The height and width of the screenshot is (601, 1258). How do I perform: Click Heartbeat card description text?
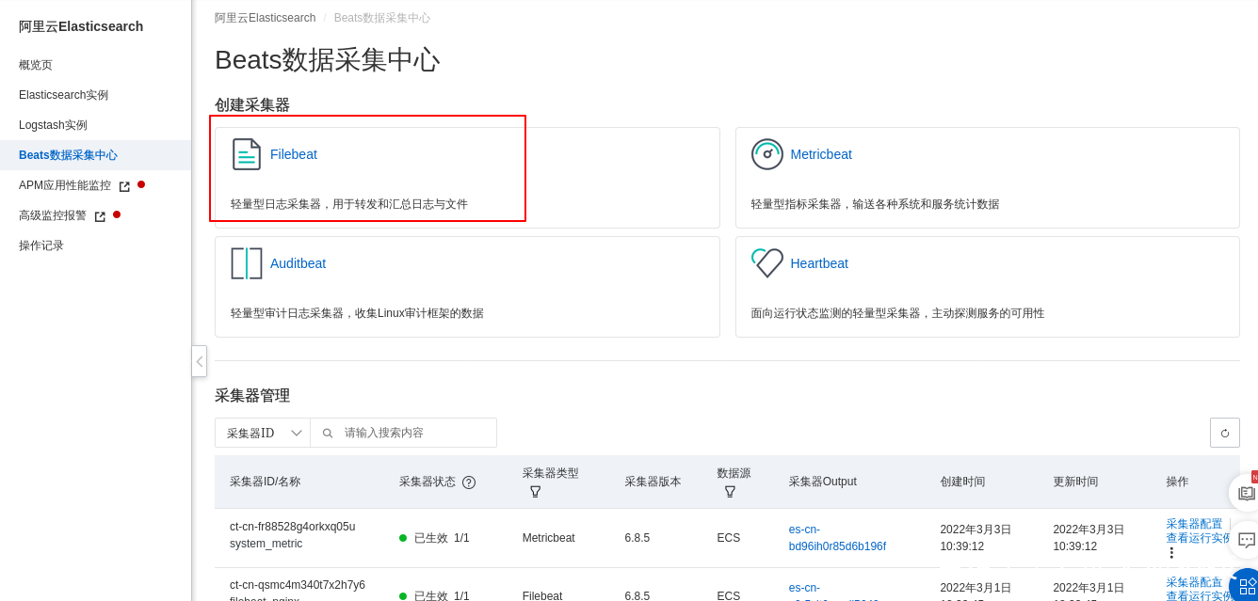[x=897, y=313]
